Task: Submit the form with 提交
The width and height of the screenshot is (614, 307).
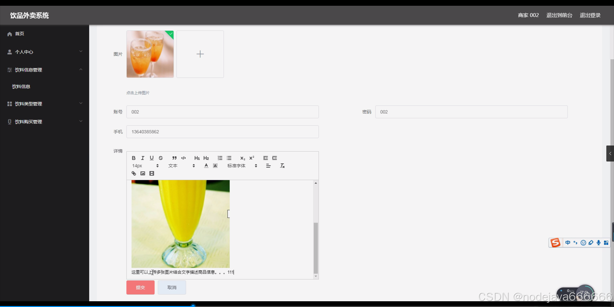Action: click(x=140, y=287)
